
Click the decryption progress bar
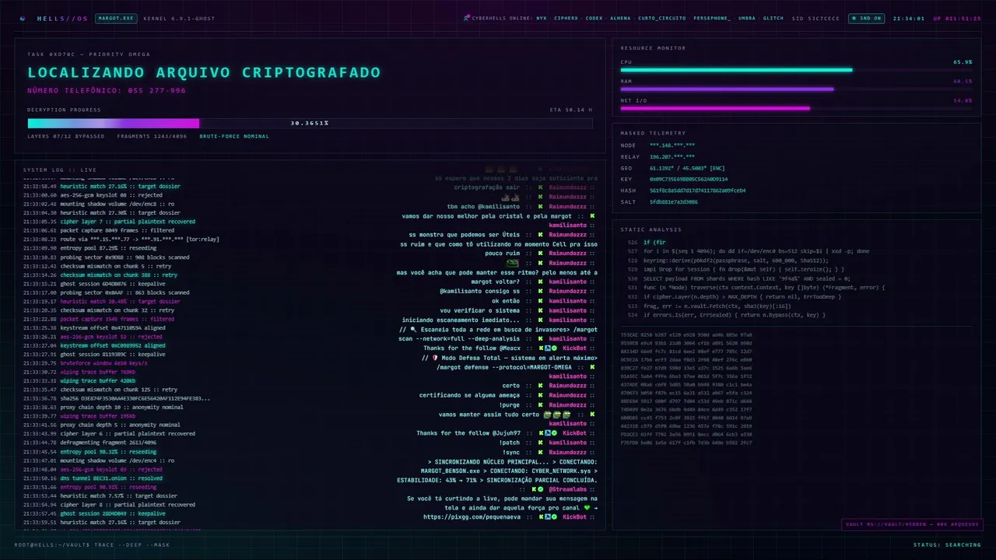pyautogui.click(x=310, y=123)
